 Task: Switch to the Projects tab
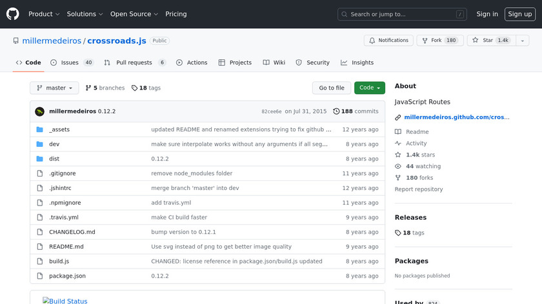coord(235,62)
